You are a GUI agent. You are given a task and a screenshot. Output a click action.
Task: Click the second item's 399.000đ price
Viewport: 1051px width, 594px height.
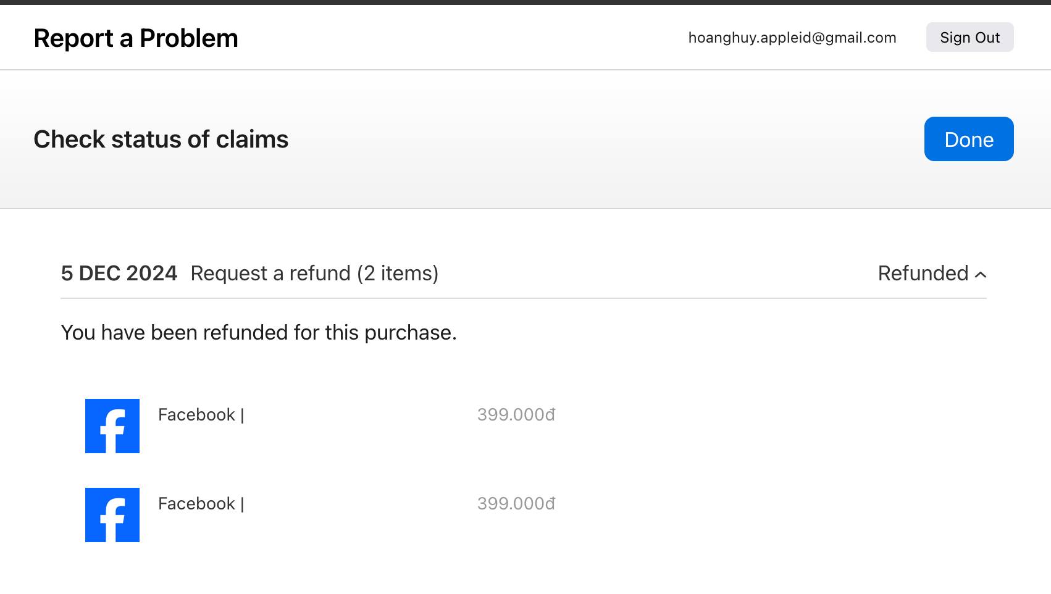tap(516, 504)
